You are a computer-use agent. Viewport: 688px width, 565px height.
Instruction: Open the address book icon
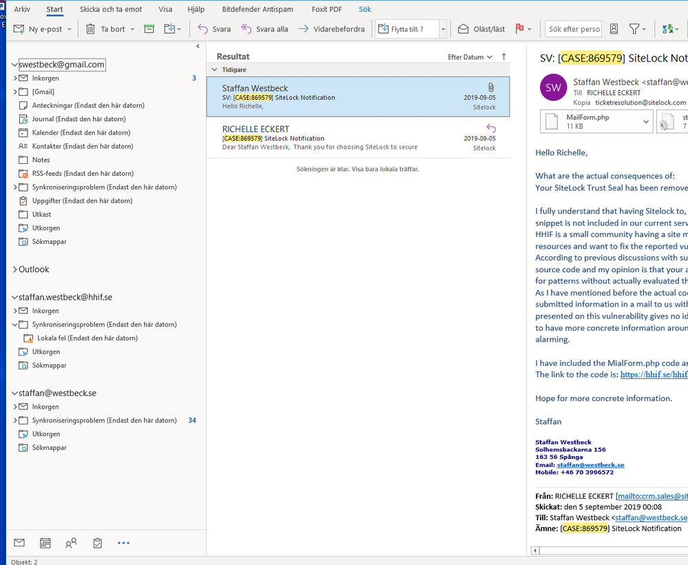point(614,29)
